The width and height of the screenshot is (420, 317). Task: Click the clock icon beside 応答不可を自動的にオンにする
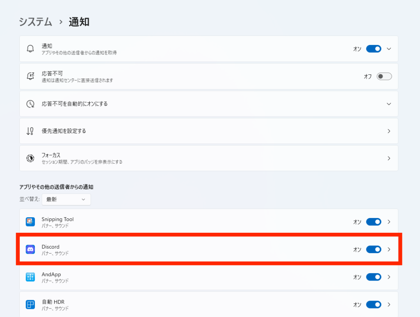[30, 103]
